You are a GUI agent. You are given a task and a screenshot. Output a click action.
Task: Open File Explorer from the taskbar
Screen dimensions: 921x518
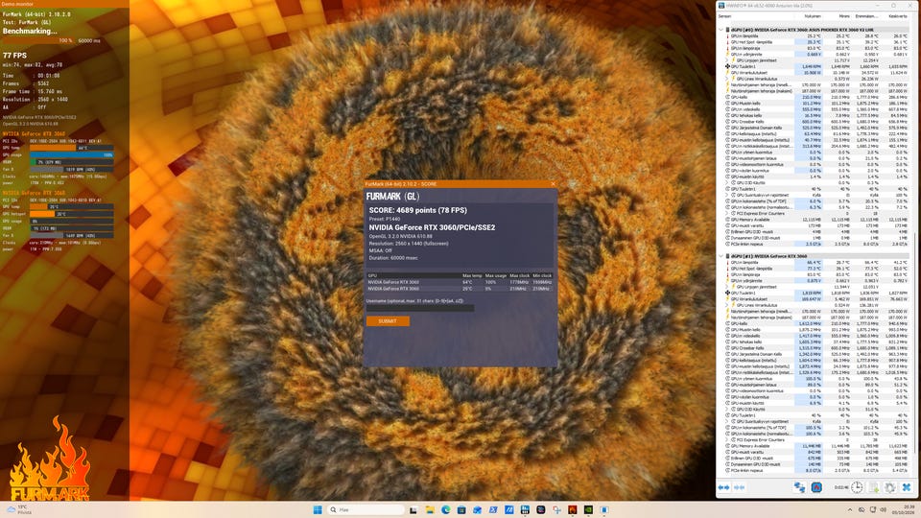(x=430, y=509)
